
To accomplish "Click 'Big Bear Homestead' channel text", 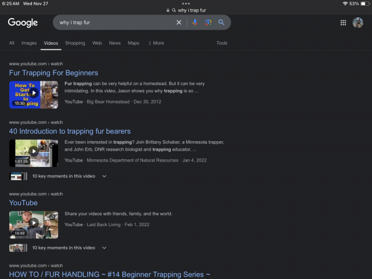I will pyautogui.click(x=108, y=102).
